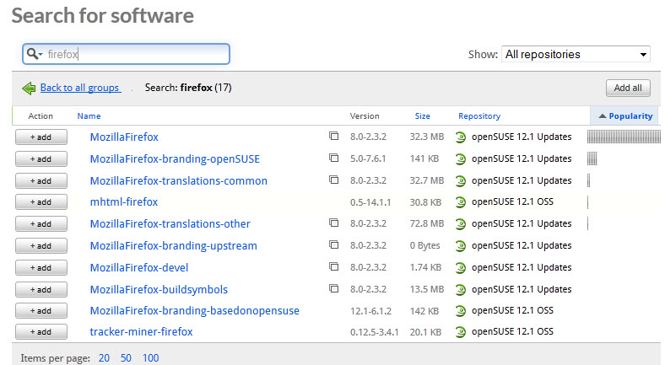665x365 pixels.
Task: Click the openSUSE icon in the MozillaFirefox-branding-upstream row
Action: pyautogui.click(x=461, y=246)
